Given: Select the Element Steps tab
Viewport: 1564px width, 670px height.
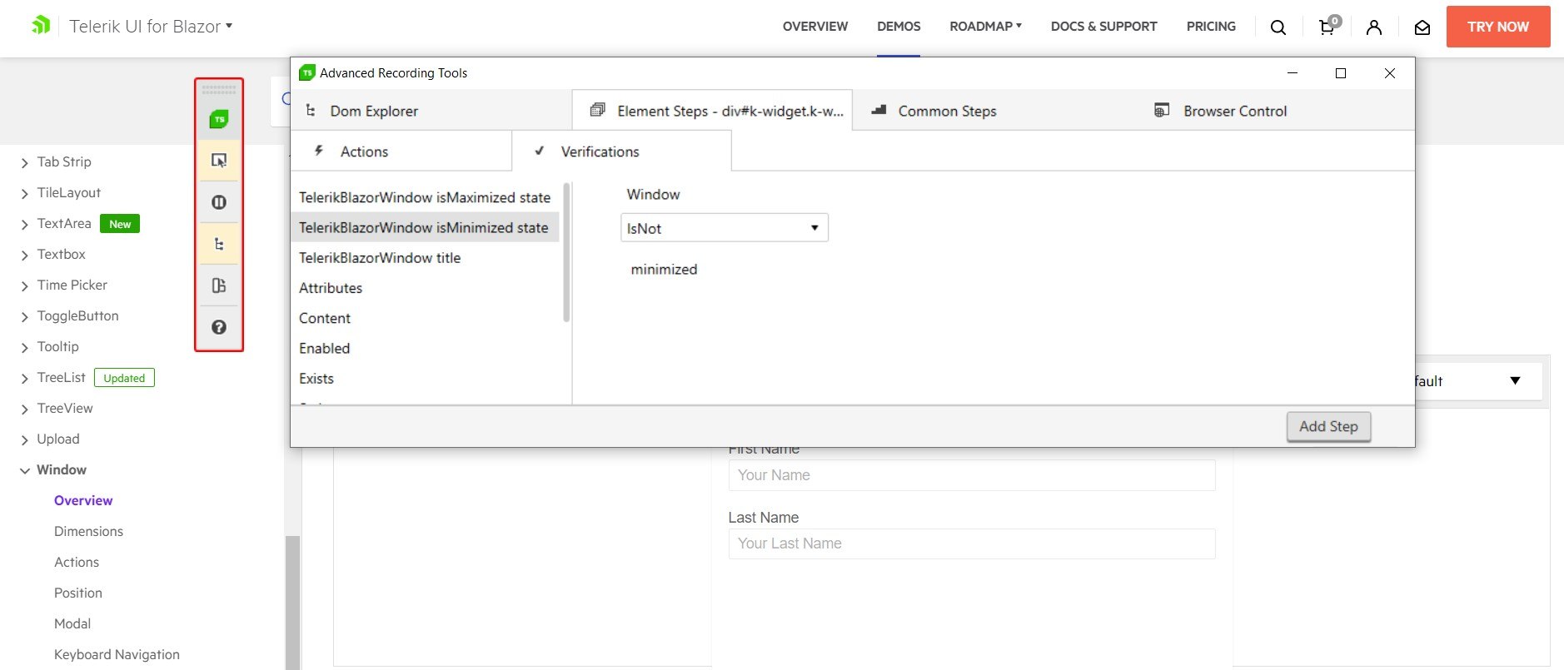Looking at the screenshot, I should click(712, 111).
